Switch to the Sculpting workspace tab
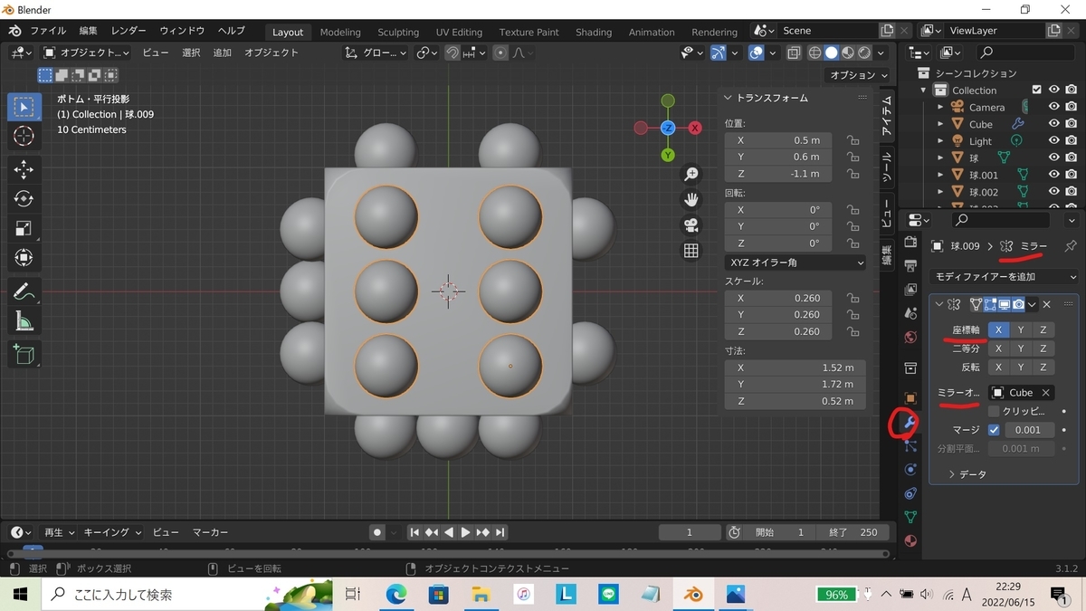This screenshot has height=611, width=1086. [x=398, y=32]
